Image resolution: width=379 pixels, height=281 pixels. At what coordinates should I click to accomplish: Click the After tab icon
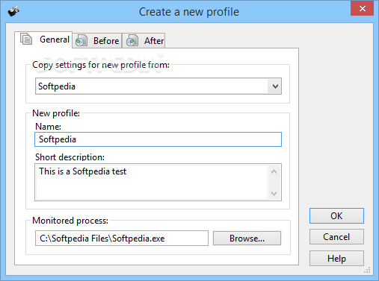tap(132, 40)
